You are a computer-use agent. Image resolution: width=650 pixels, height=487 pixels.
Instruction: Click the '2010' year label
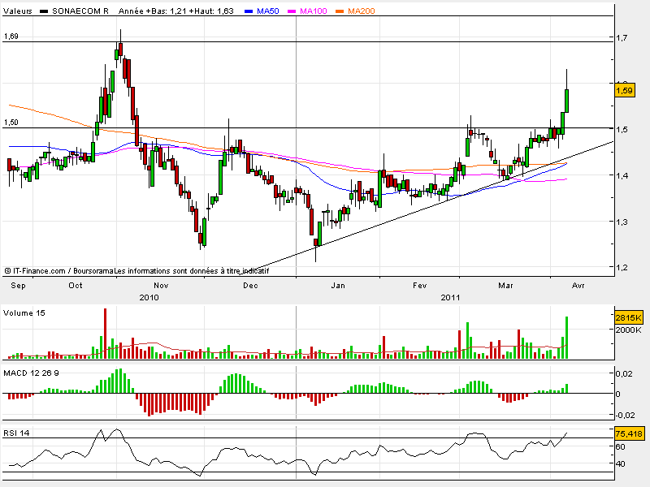(x=149, y=297)
